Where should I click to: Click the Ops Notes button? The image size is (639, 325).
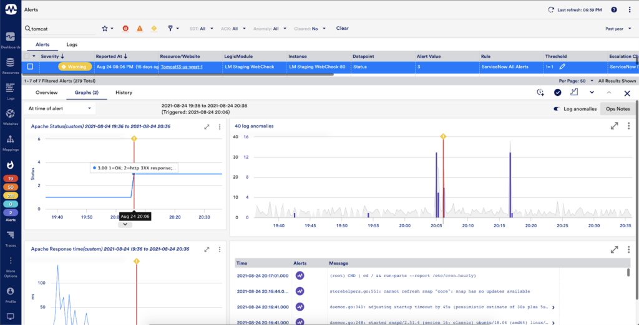pos(618,109)
